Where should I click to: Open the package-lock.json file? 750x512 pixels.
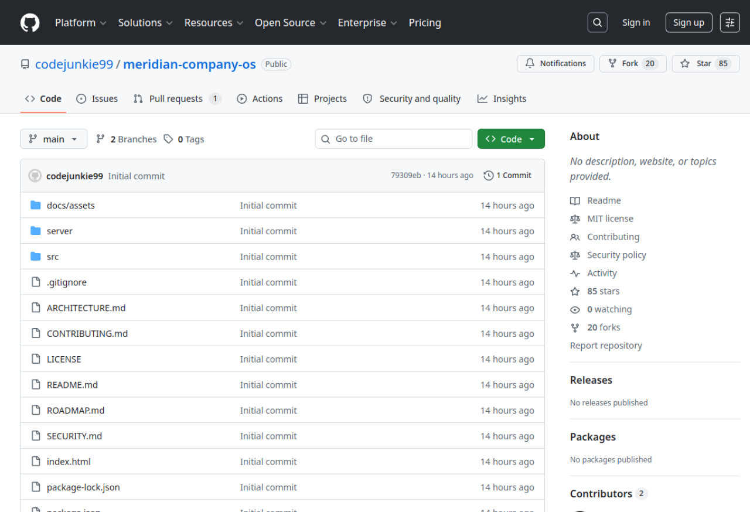(x=83, y=487)
